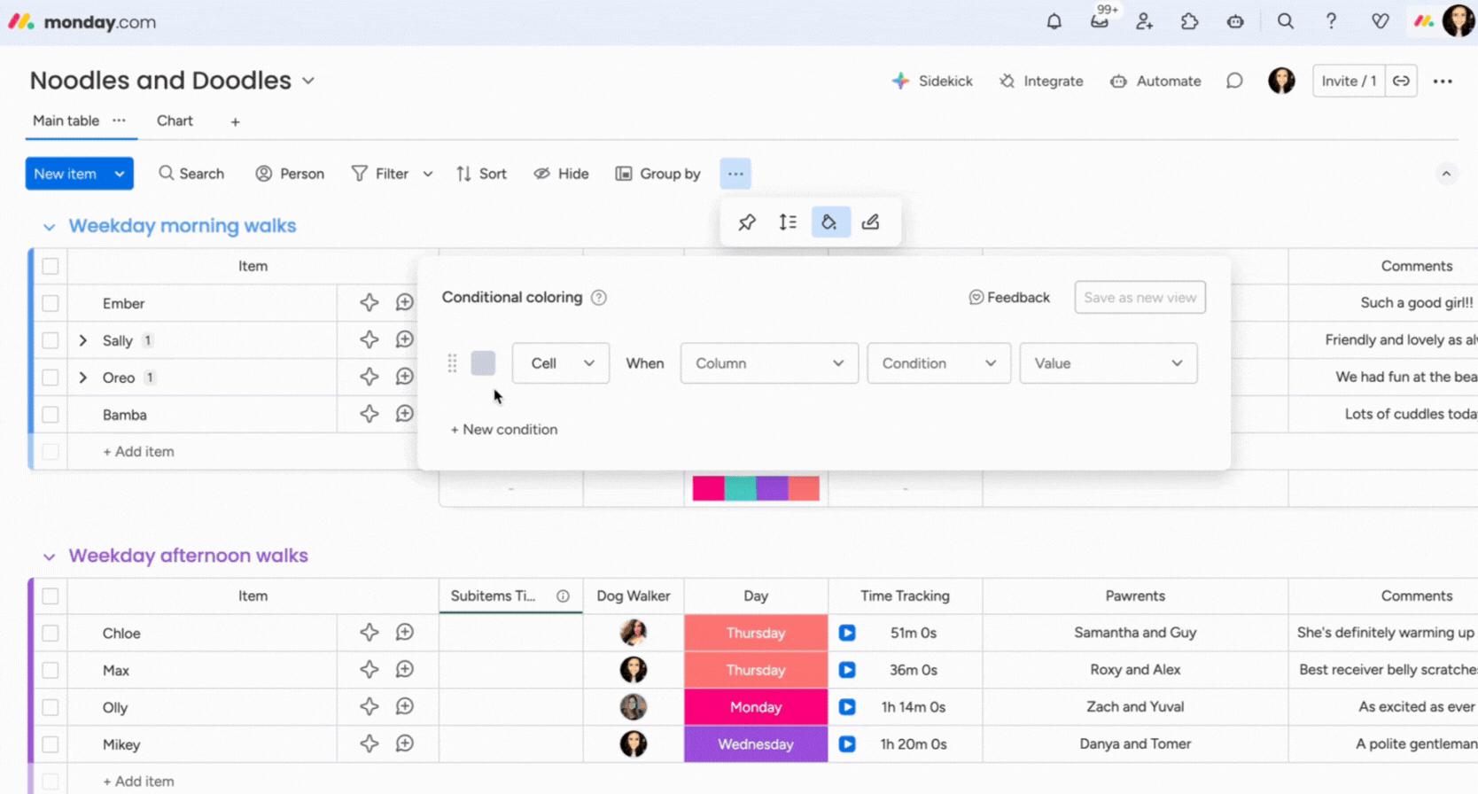Open the Column dropdown
This screenshot has width=1478, height=794.
(768, 363)
